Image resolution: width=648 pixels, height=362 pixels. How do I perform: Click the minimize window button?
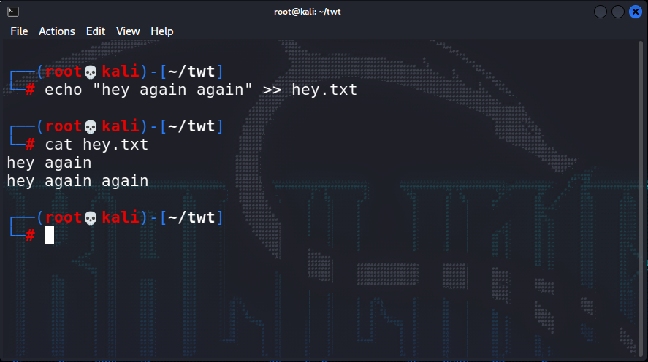point(600,12)
